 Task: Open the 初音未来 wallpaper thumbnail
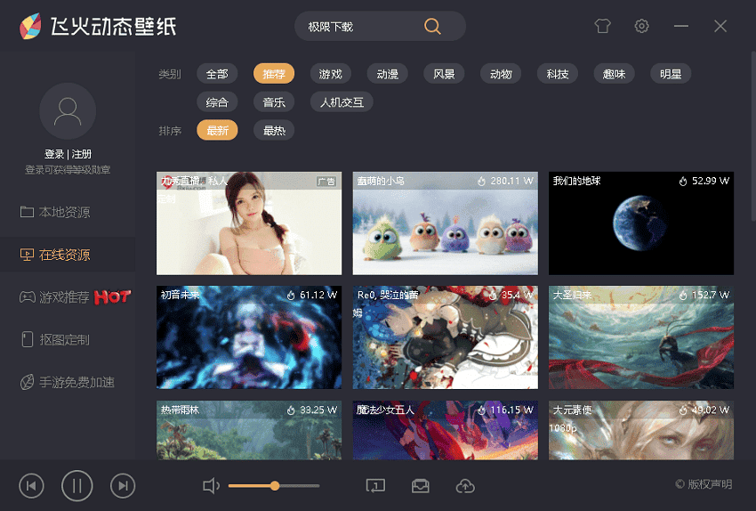pyautogui.click(x=249, y=337)
